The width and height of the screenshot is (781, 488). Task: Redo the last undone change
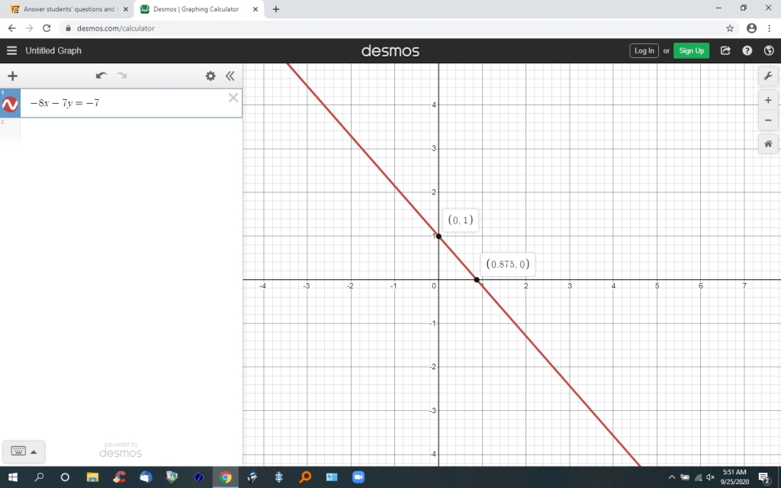coord(121,75)
